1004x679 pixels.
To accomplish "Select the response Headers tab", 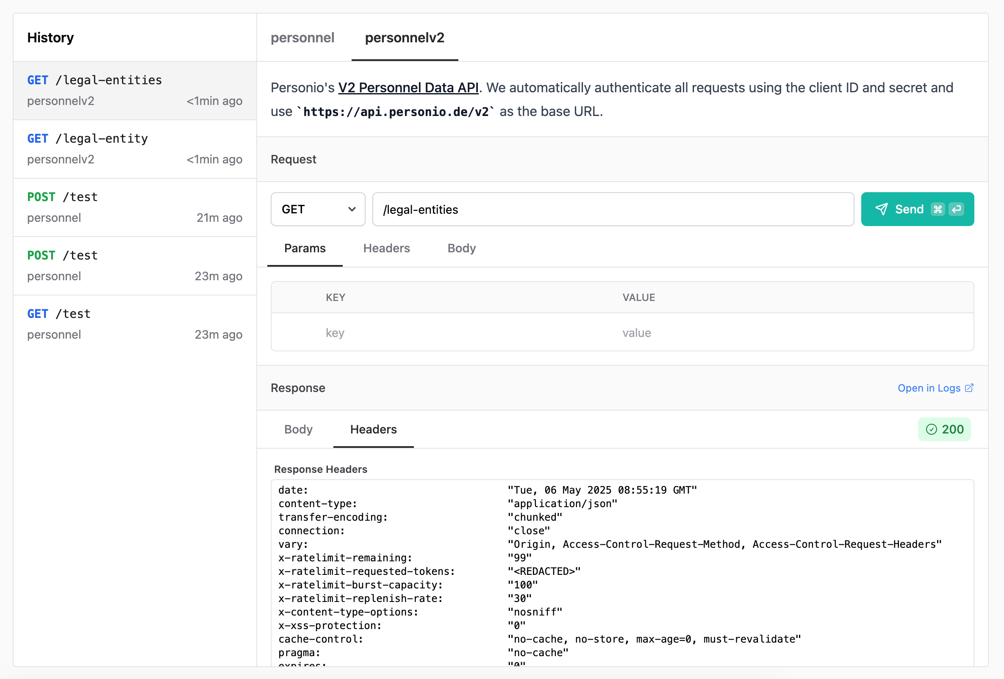I will tap(373, 429).
